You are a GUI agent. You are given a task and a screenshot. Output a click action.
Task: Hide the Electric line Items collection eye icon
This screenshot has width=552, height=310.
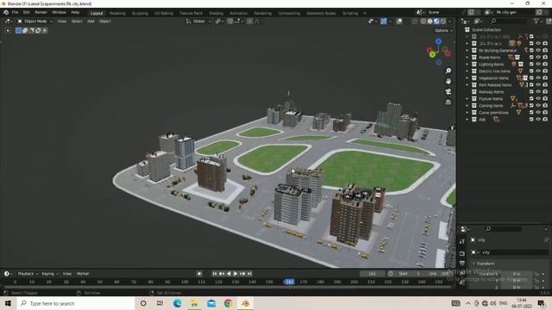pos(538,71)
